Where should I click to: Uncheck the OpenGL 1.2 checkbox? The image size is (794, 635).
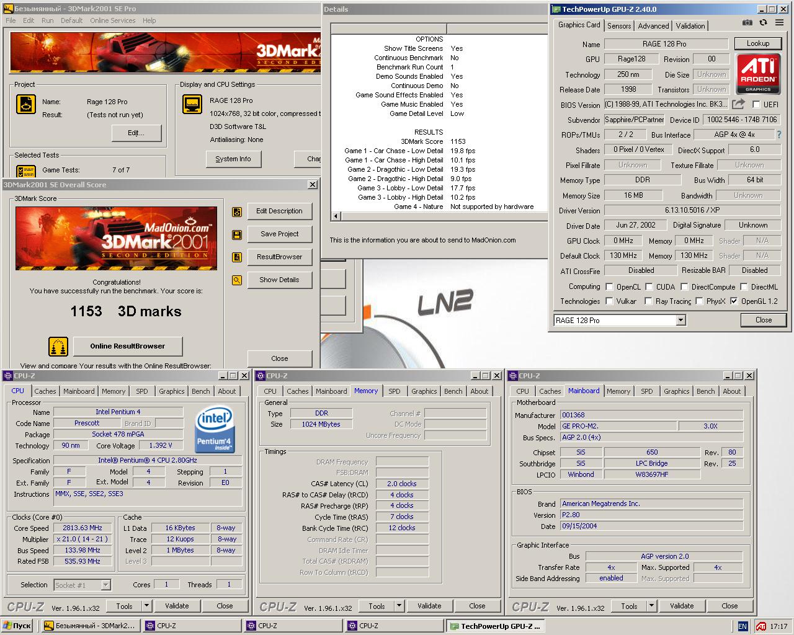coord(734,301)
